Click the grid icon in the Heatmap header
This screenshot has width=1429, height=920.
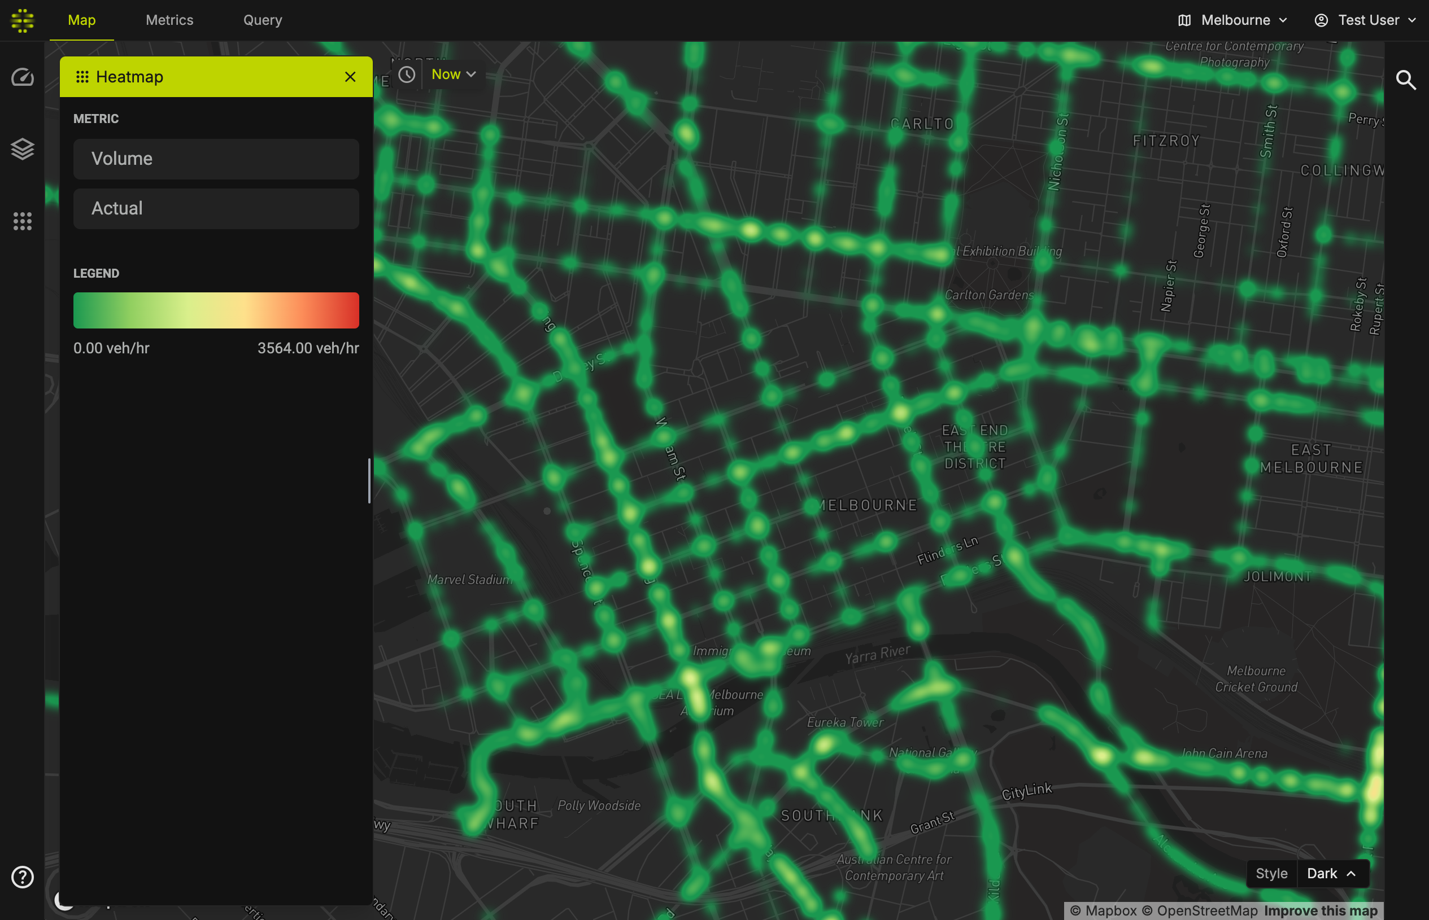[x=82, y=77]
